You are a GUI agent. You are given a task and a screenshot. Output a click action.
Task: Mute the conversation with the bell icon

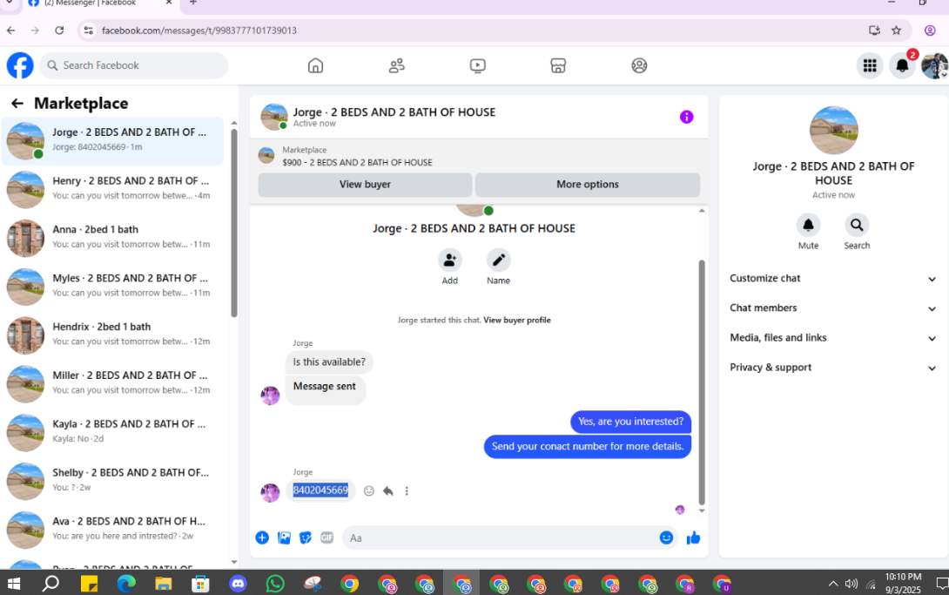[808, 225]
